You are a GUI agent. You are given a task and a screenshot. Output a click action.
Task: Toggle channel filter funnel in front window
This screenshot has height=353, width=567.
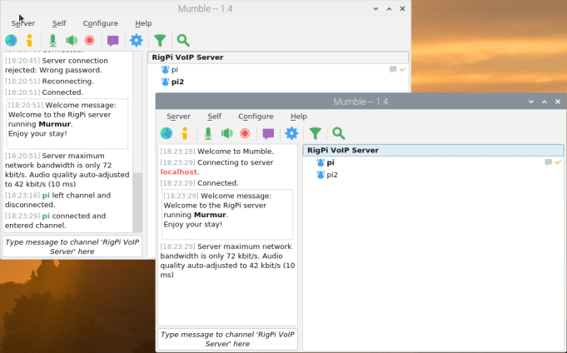click(315, 133)
